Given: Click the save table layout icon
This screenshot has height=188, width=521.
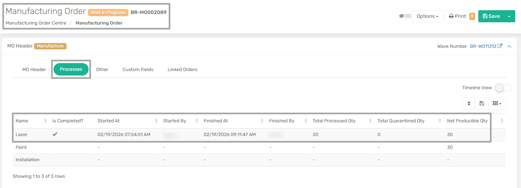Looking at the screenshot, I should coord(481,103).
